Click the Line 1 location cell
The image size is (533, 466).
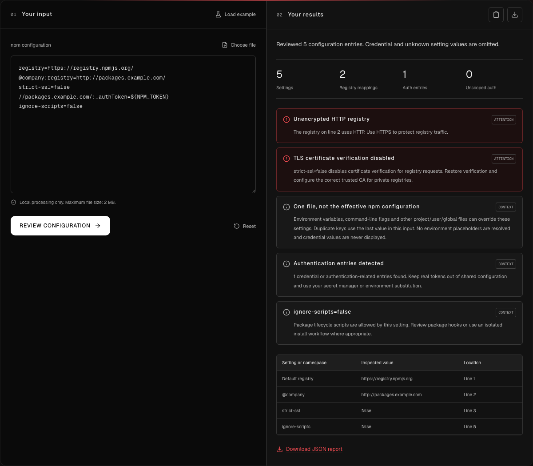[469, 379]
